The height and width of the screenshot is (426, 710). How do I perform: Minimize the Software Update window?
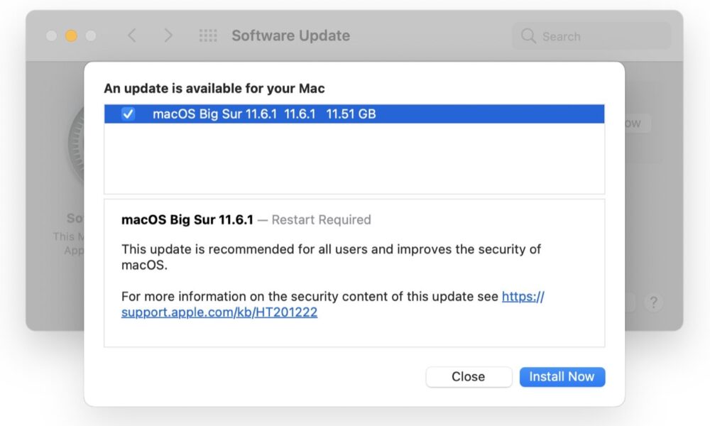tap(71, 35)
